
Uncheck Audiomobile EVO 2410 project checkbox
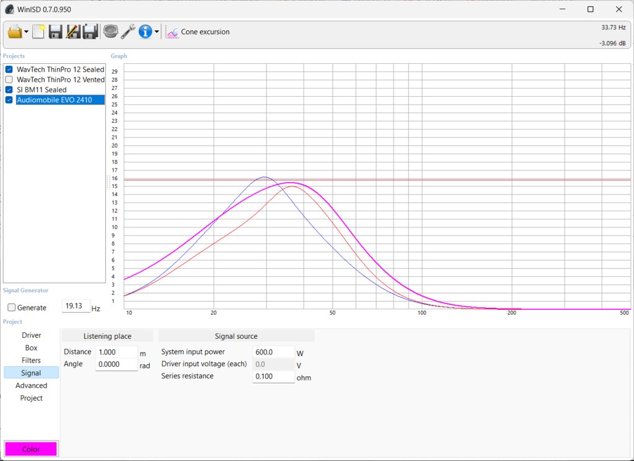click(x=9, y=100)
